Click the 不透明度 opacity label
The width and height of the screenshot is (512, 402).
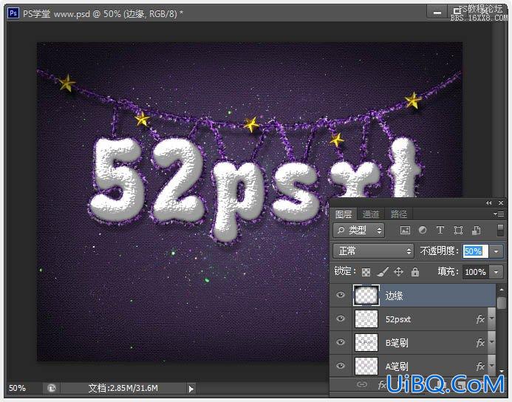(439, 251)
